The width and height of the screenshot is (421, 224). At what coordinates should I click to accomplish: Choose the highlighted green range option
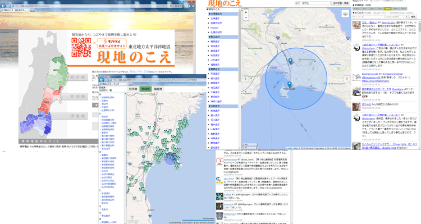click(387, 8)
